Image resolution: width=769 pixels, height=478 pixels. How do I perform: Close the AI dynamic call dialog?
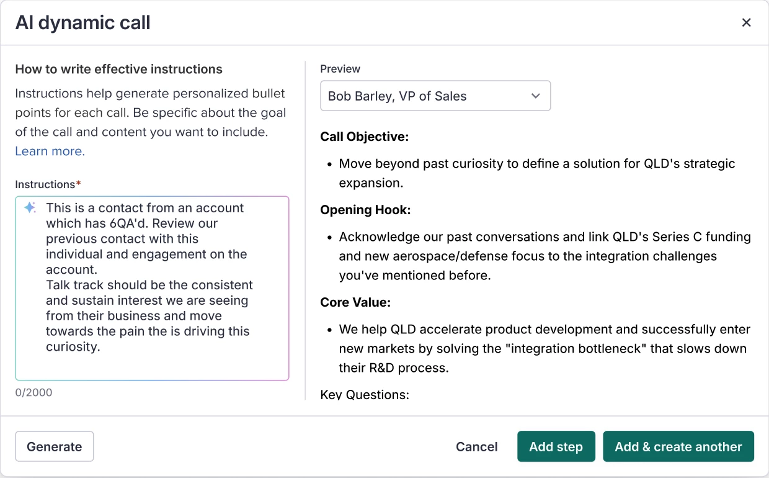746,23
